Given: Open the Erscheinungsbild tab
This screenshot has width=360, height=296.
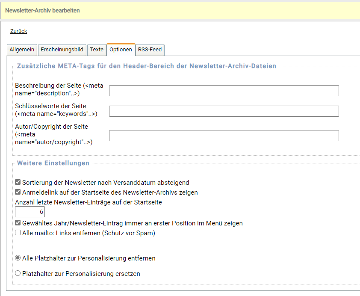Looking at the screenshot, I should click(62, 50).
